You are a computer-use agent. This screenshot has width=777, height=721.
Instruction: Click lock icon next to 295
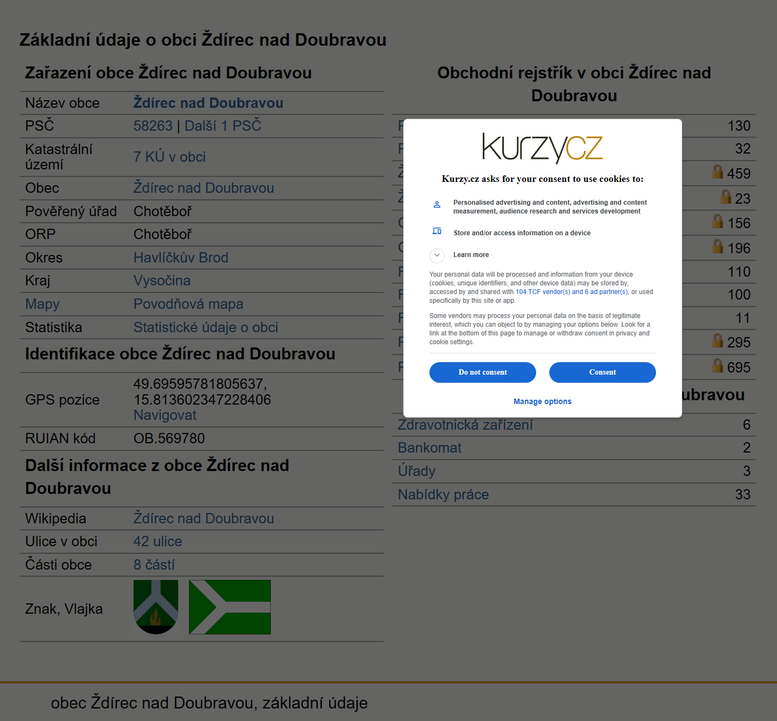point(718,340)
